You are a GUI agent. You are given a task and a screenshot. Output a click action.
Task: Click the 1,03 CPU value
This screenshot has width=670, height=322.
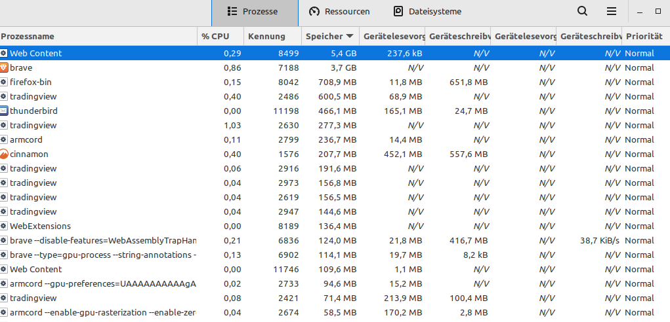[x=232, y=126]
